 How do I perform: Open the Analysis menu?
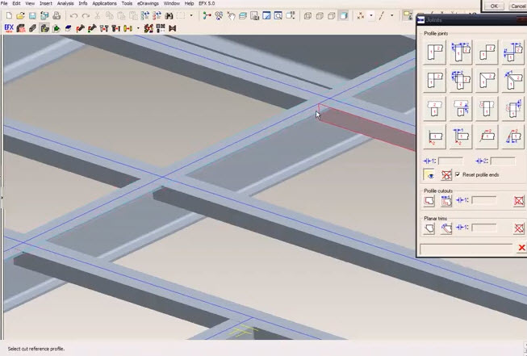point(65,3)
